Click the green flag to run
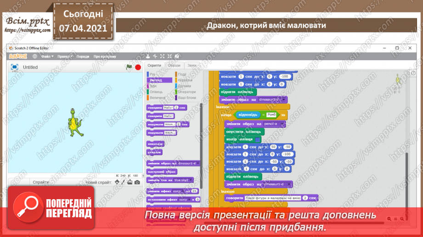Screen dimensions: 423x237 pyautogui.click(x=129, y=67)
